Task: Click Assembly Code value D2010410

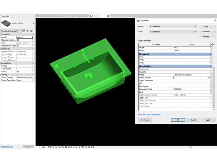Action: [x=192, y=89]
